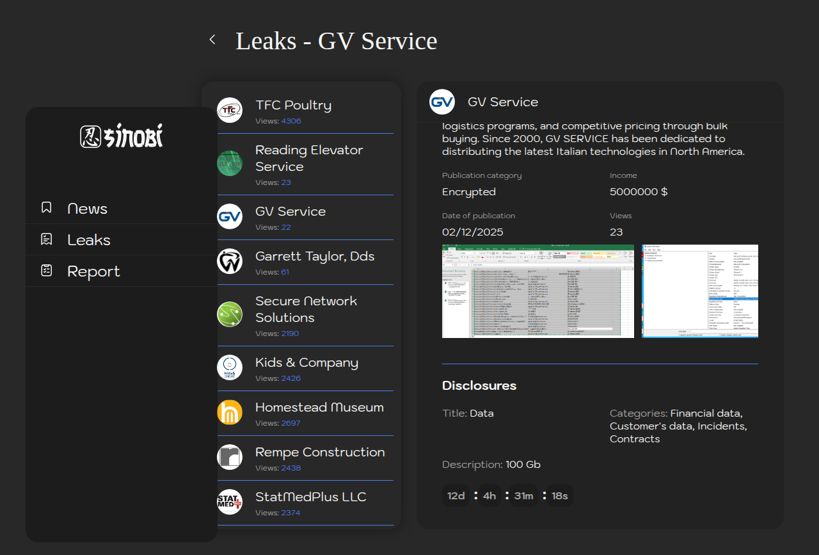
Task: Open the Report menu item
Action: coord(93,271)
